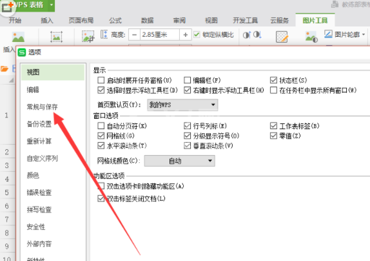The height and width of the screenshot is (261, 370).
Task: Uncheck 状态栏 checkbox
Action: 273,80
